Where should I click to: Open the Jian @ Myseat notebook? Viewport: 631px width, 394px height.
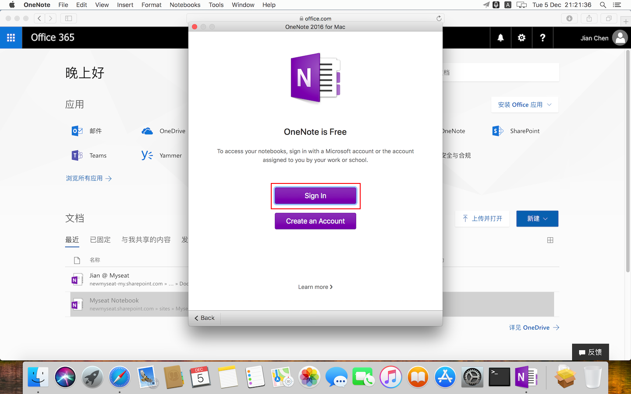pos(109,275)
